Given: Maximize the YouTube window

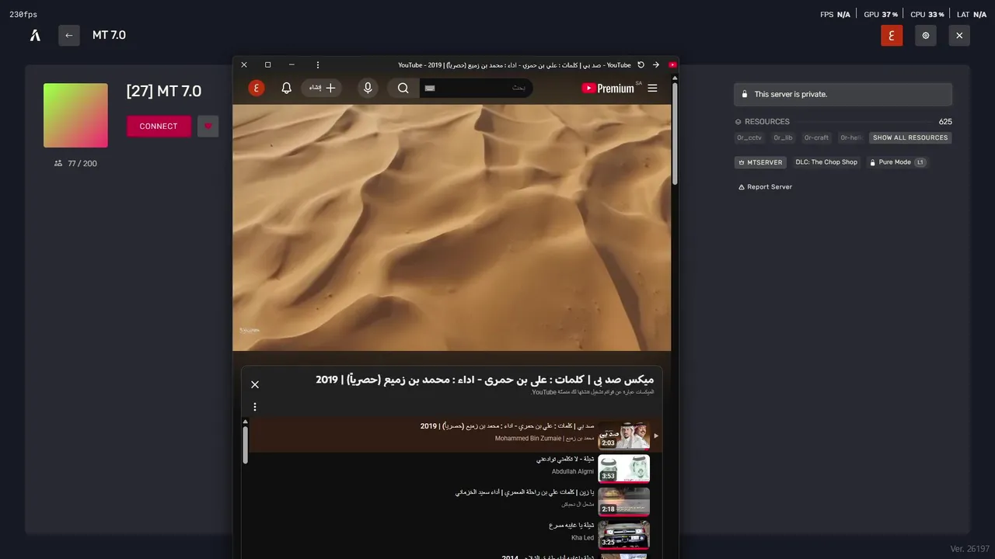Looking at the screenshot, I should [x=267, y=65].
